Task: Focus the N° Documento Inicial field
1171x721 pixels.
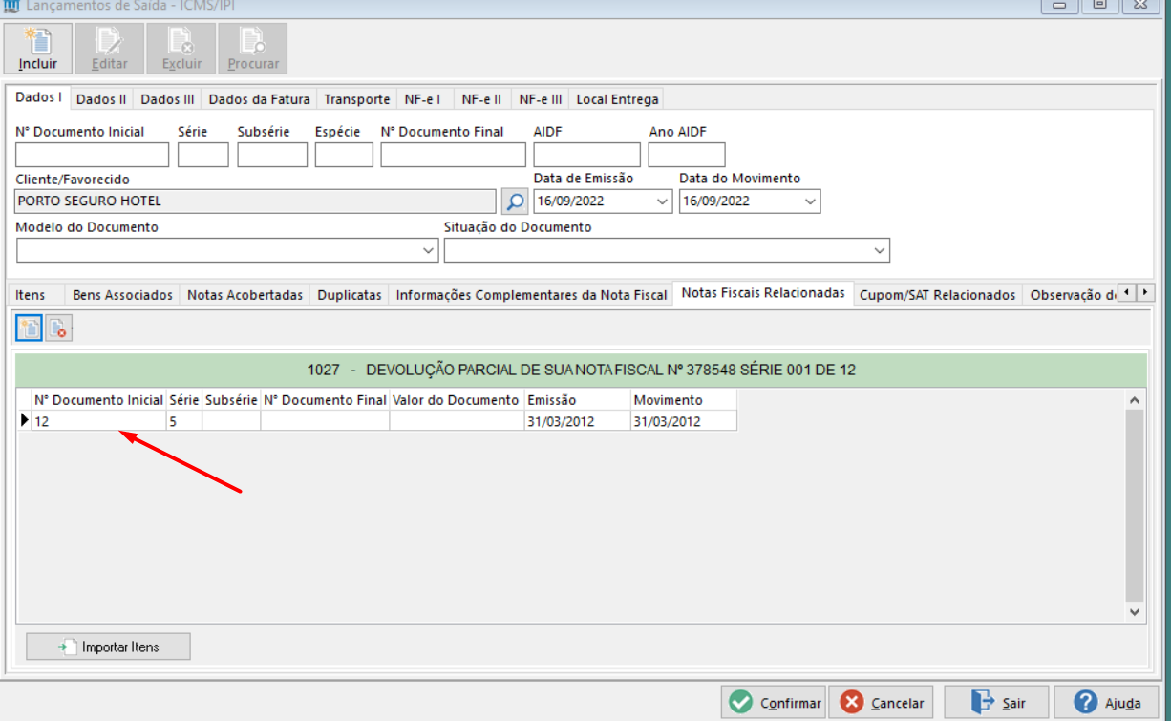Action: (x=93, y=155)
